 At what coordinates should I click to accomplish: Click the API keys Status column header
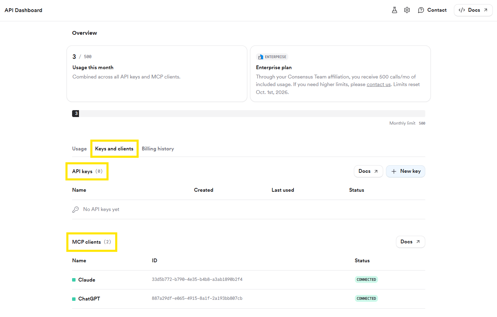357,190
